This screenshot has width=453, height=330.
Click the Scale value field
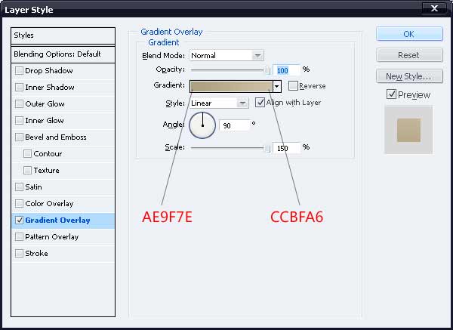tap(286, 148)
